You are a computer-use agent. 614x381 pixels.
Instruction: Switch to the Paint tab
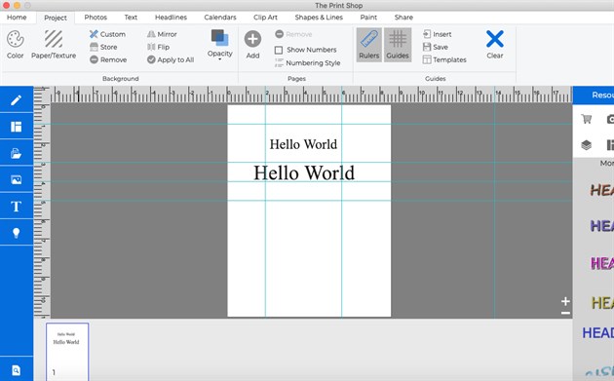(x=368, y=18)
